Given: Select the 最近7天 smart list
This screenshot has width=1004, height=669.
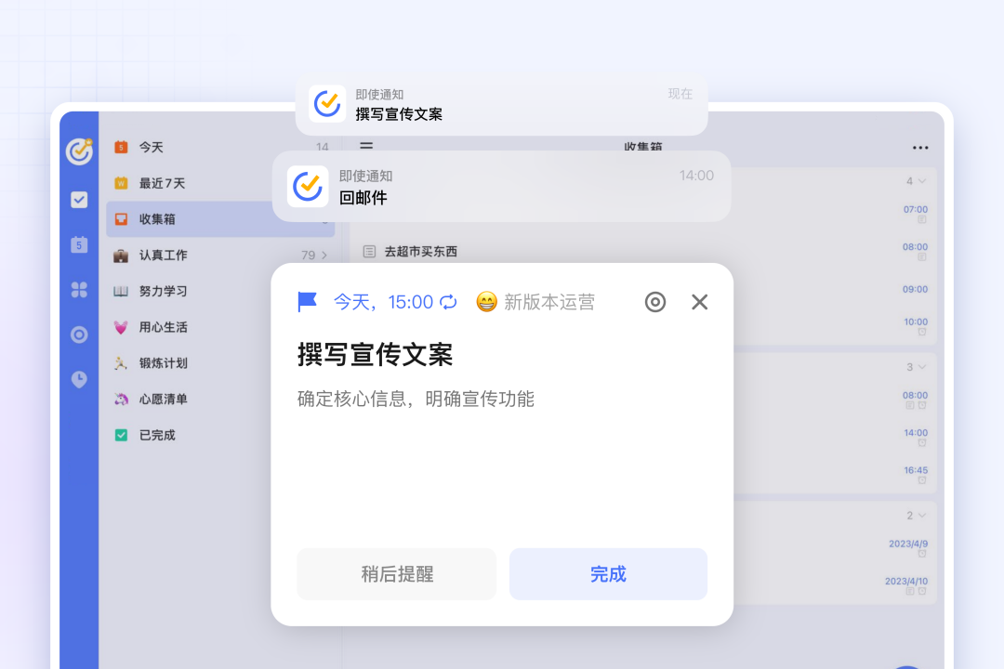Looking at the screenshot, I should pyautogui.click(x=220, y=183).
